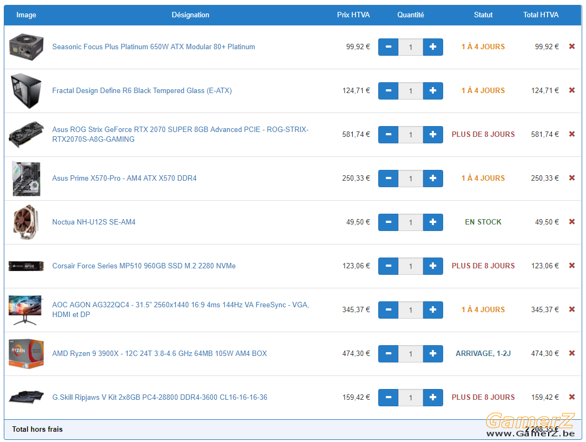Increase quantity of AOC AGON monitor
Image resolution: width=586 pixels, height=442 pixels.
(433, 310)
